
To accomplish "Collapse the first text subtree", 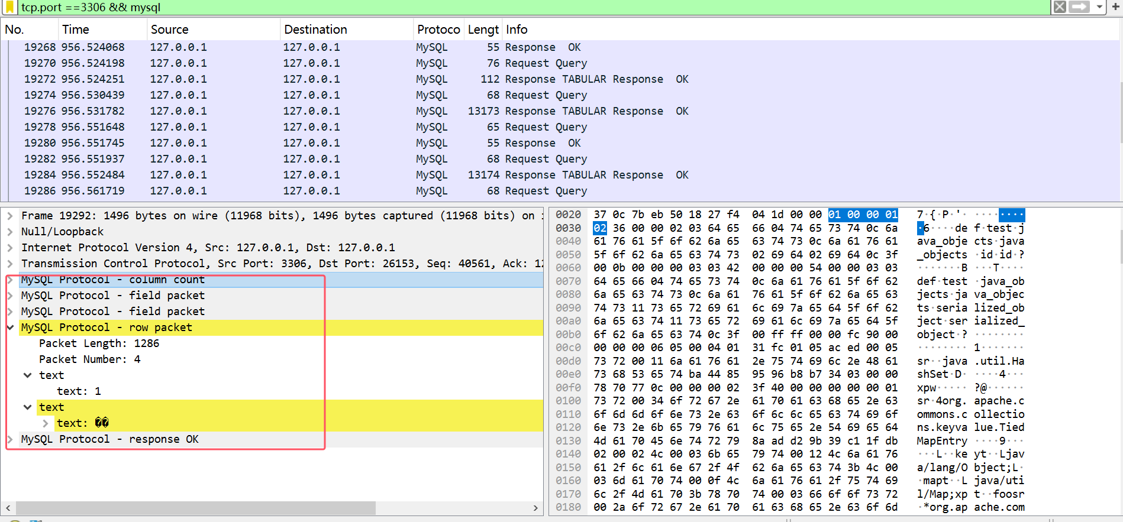I will click(28, 375).
